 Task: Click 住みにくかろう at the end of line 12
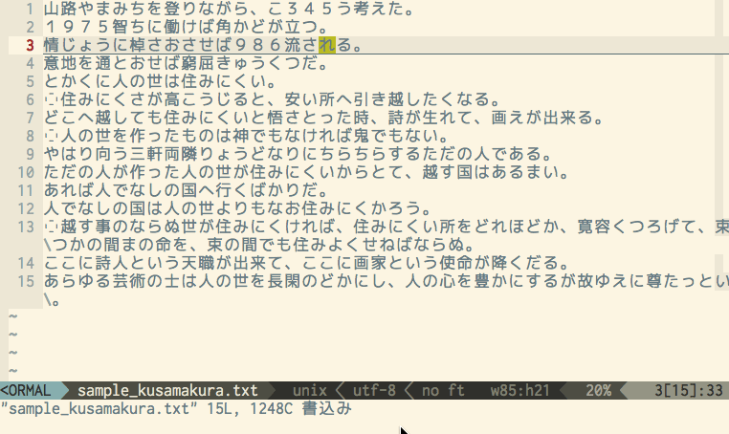click(x=362, y=208)
